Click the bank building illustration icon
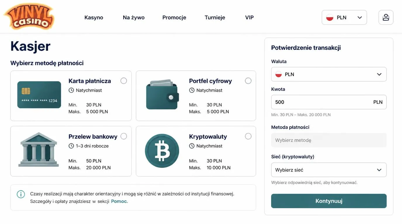The height and width of the screenshot is (224, 402). [39, 150]
